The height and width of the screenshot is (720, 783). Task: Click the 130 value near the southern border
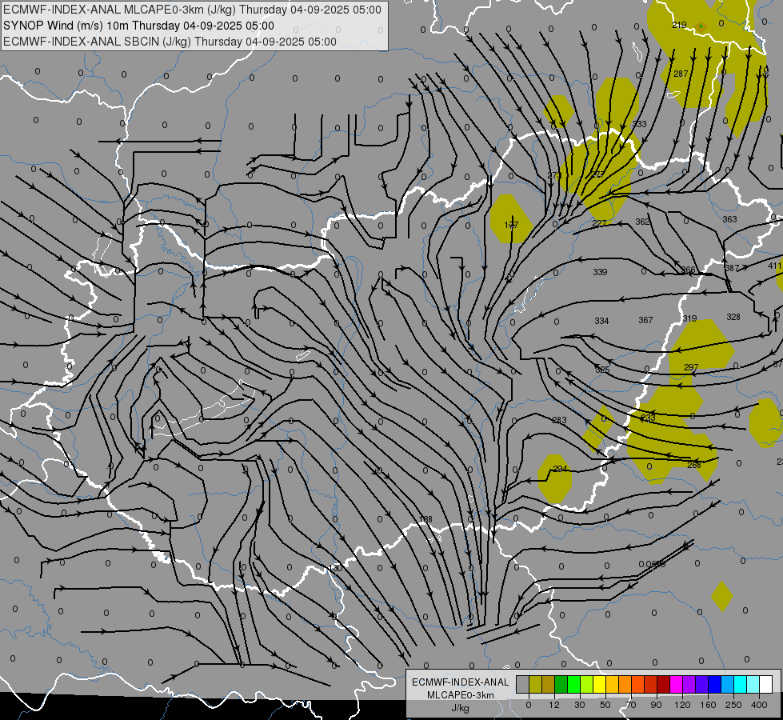point(336,568)
